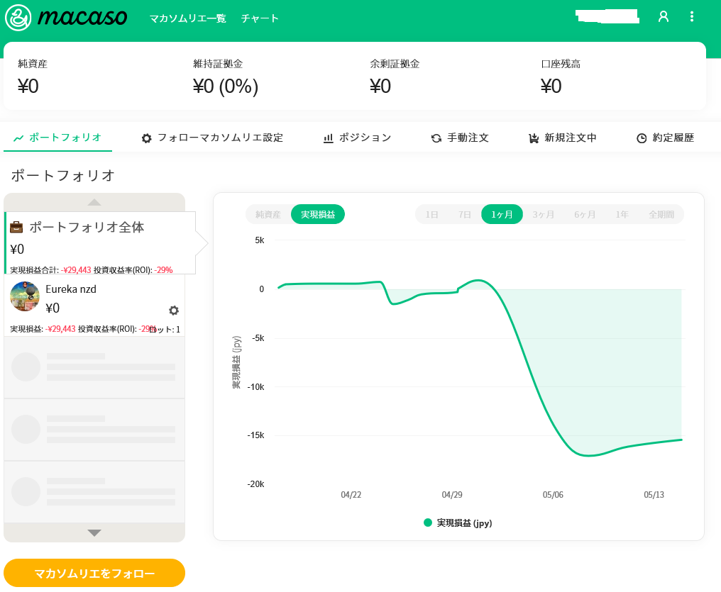The width and height of the screenshot is (721, 592).
Task: Open the user account profile icon
Action: click(664, 16)
